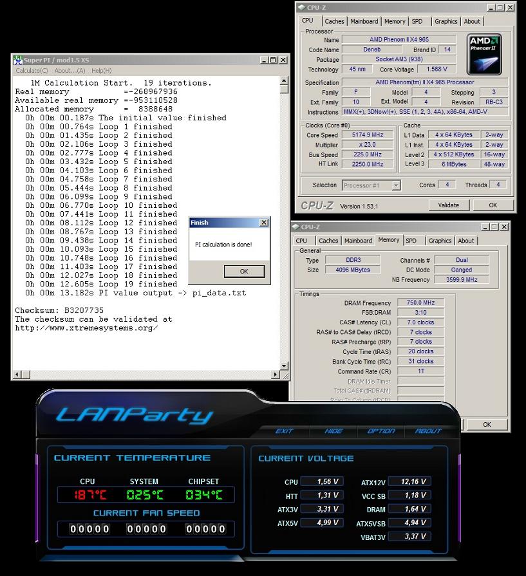The width and height of the screenshot is (526, 576).
Task: Click the Super PI horizontal scrollbar left arrow
Action: [17, 375]
